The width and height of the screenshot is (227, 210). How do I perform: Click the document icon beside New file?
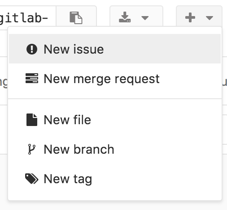coord(32,120)
